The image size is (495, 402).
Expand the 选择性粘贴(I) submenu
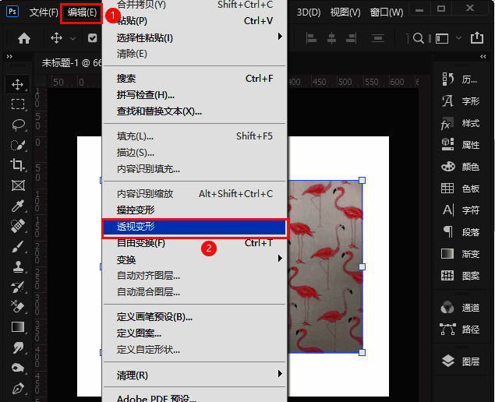click(x=194, y=38)
